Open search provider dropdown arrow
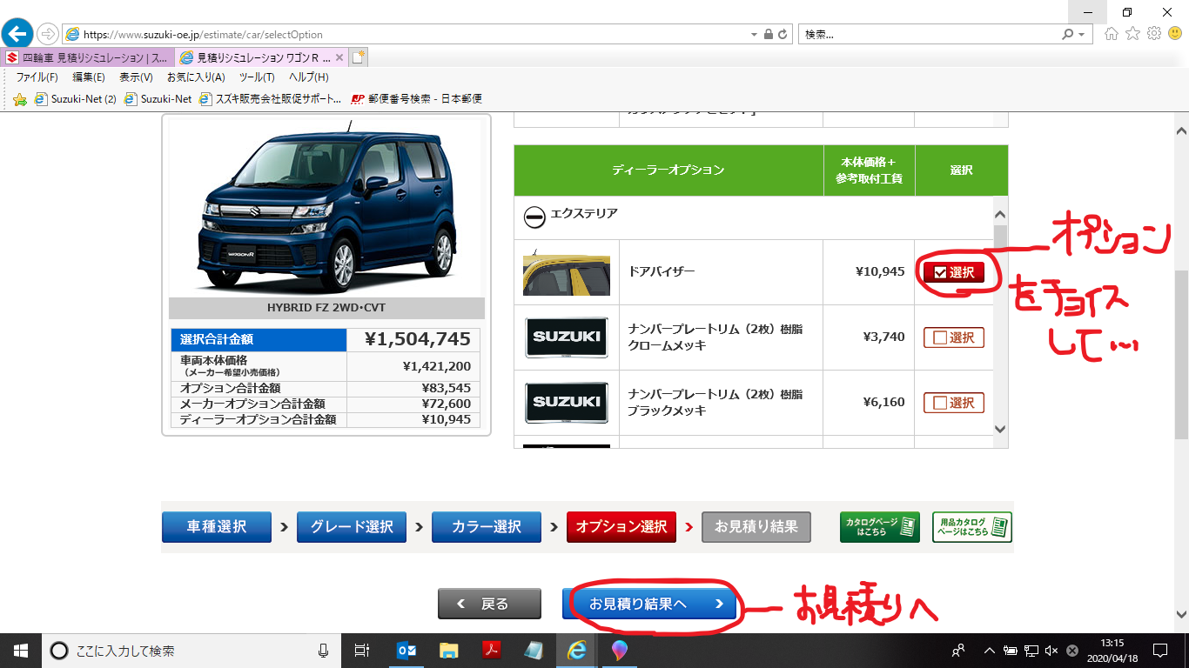The image size is (1189, 668). pos(1082,35)
